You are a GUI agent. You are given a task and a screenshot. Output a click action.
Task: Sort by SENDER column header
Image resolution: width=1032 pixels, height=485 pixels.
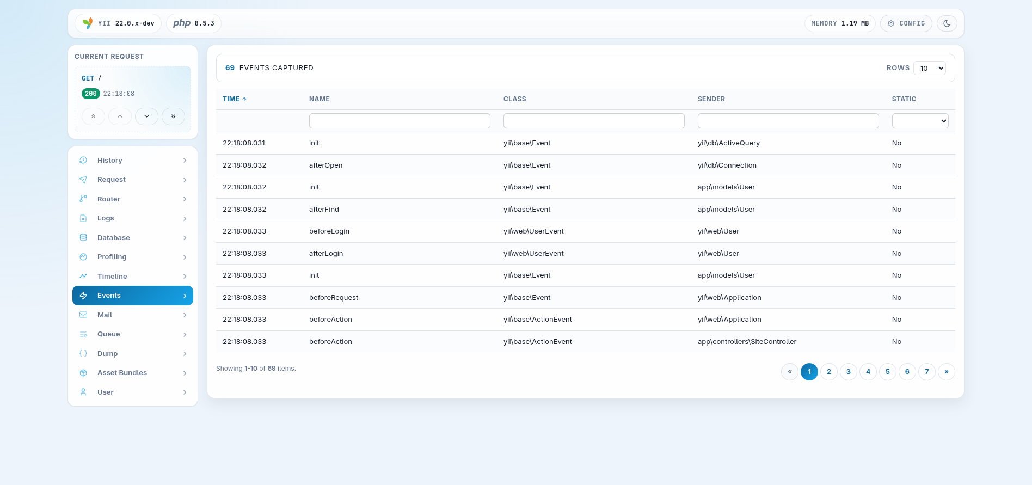pos(711,99)
